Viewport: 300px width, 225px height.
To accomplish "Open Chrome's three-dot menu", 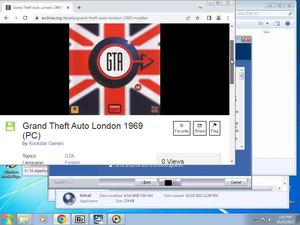I will [x=228, y=18].
